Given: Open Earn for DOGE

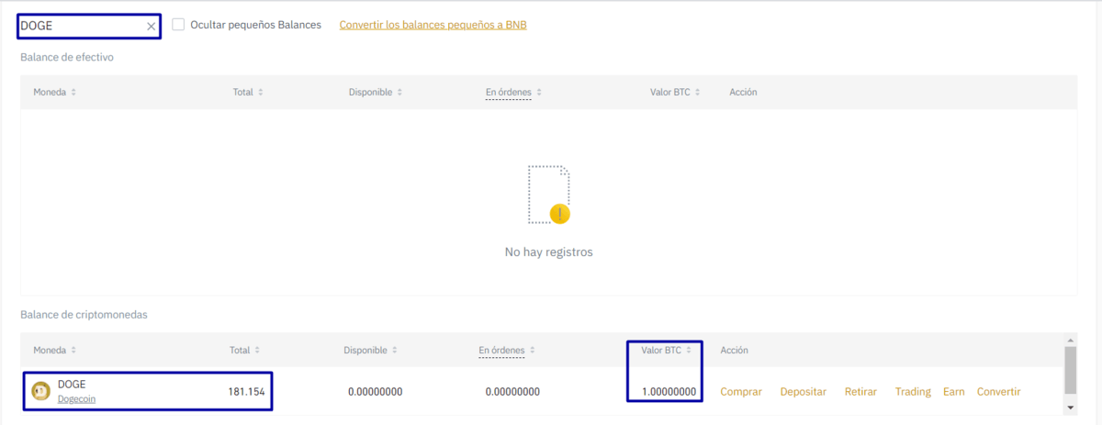Looking at the screenshot, I should 953,392.
